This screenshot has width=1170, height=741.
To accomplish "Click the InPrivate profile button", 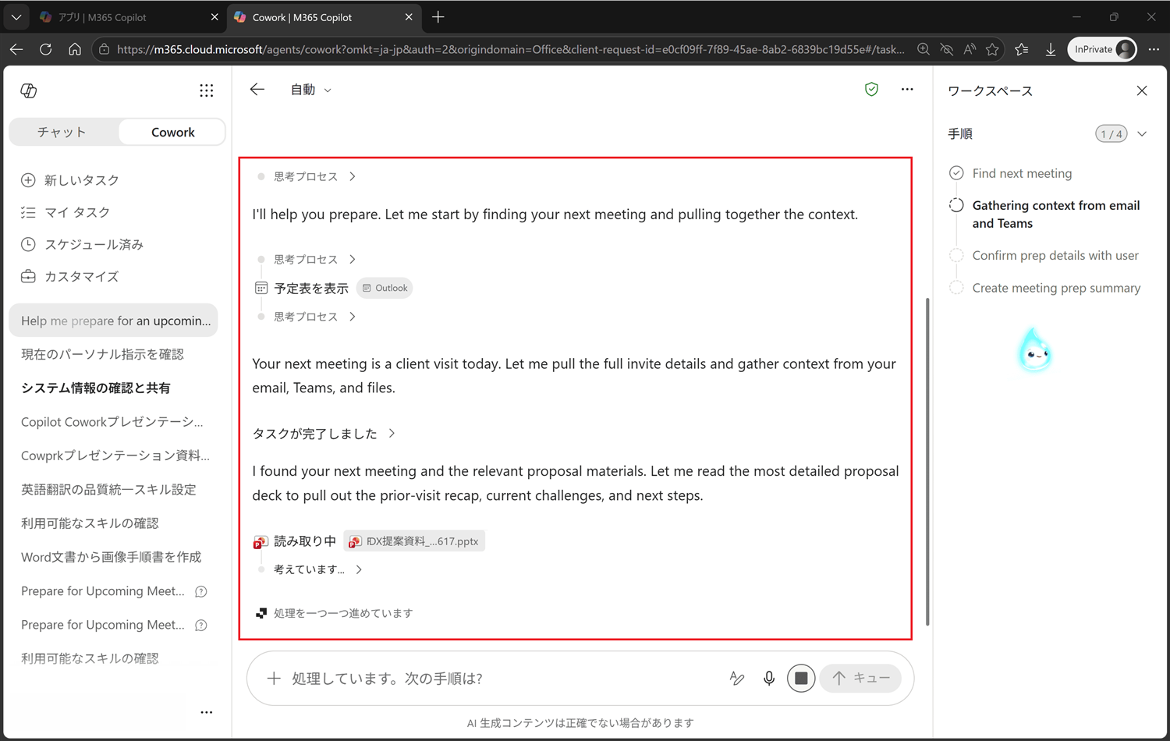I will pos(1102,49).
